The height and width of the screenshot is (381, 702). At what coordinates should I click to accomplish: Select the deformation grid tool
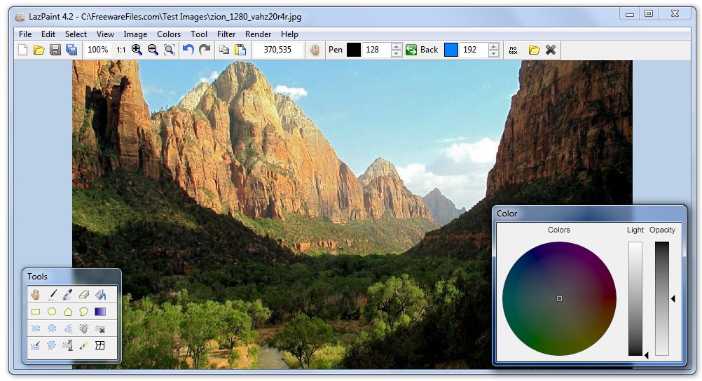100,345
